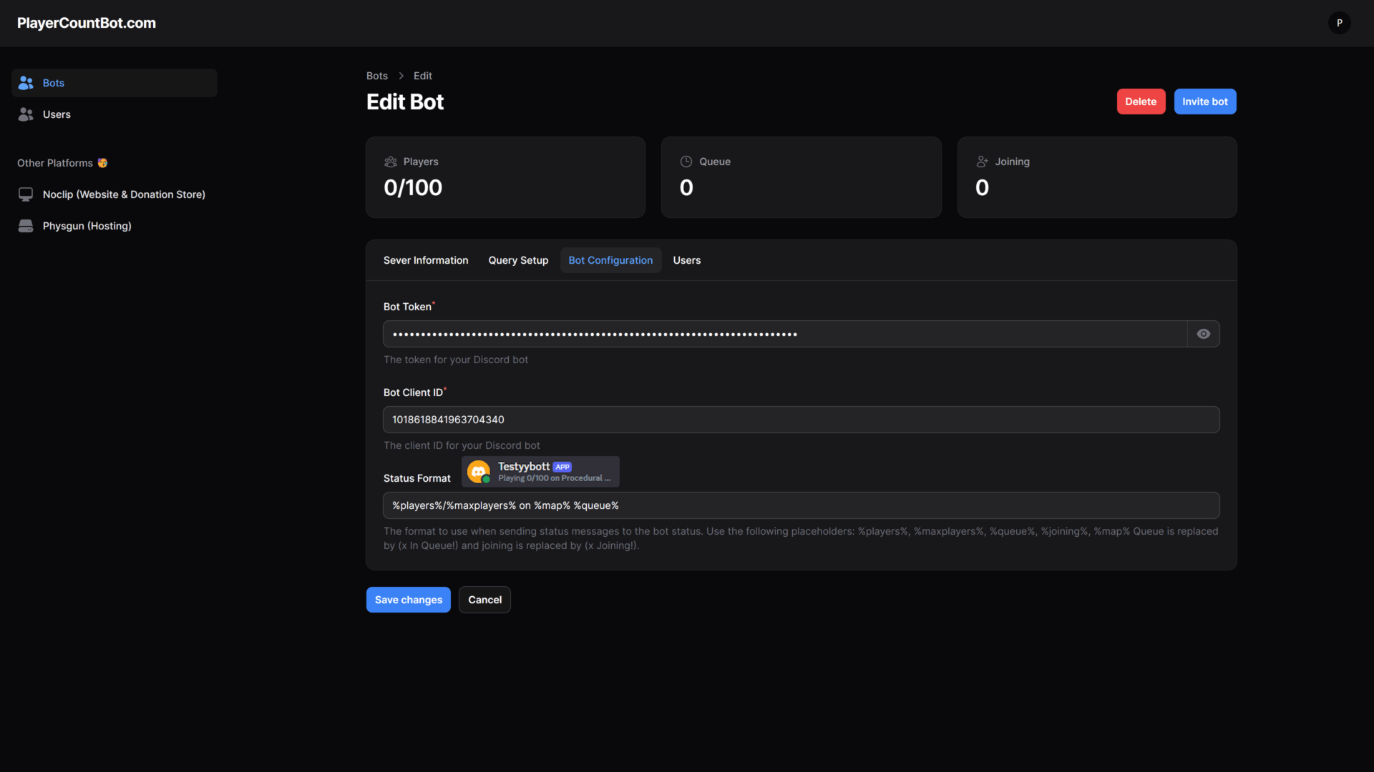1374x772 pixels.
Task: Open the Sever Information tab
Action: (425, 260)
